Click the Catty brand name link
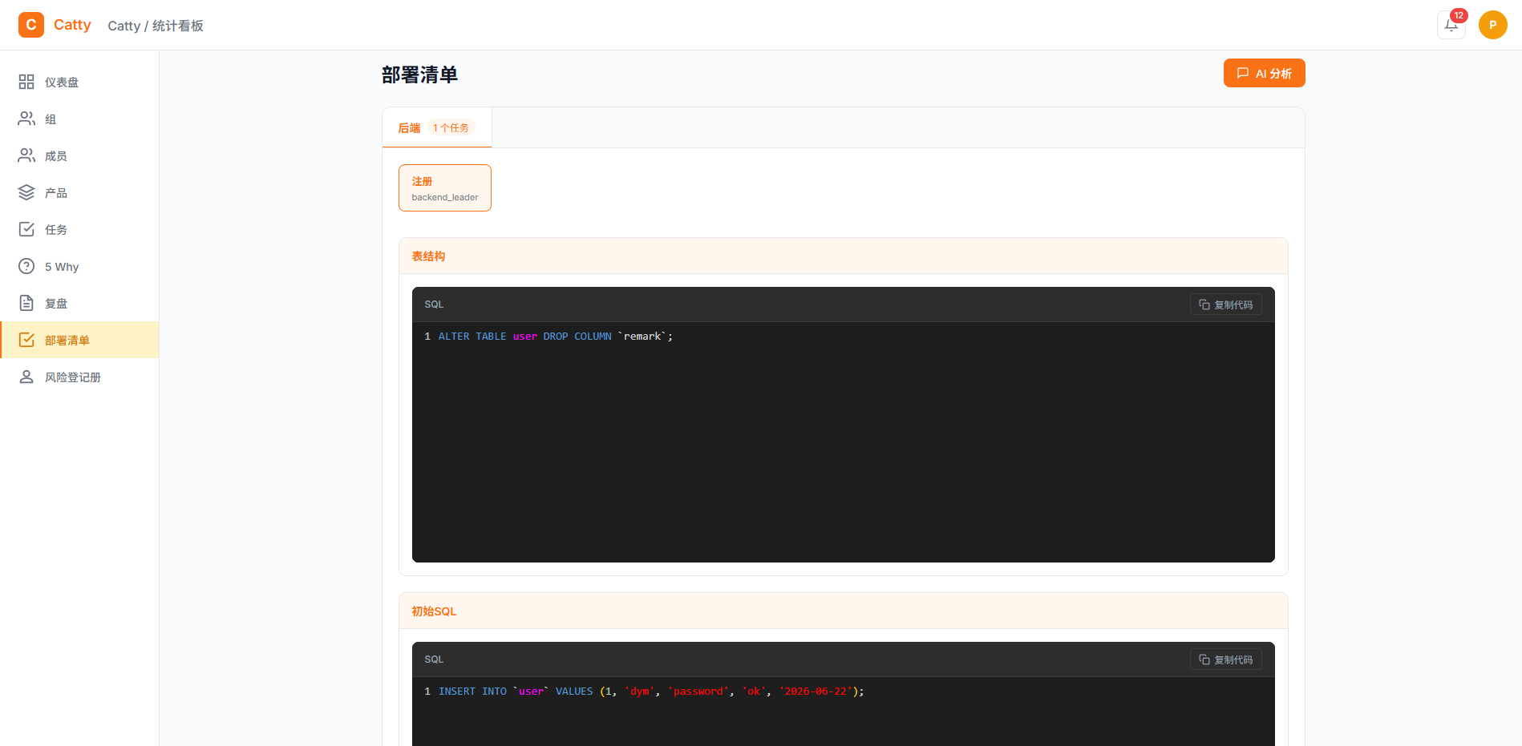This screenshot has height=746, width=1522. click(72, 25)
